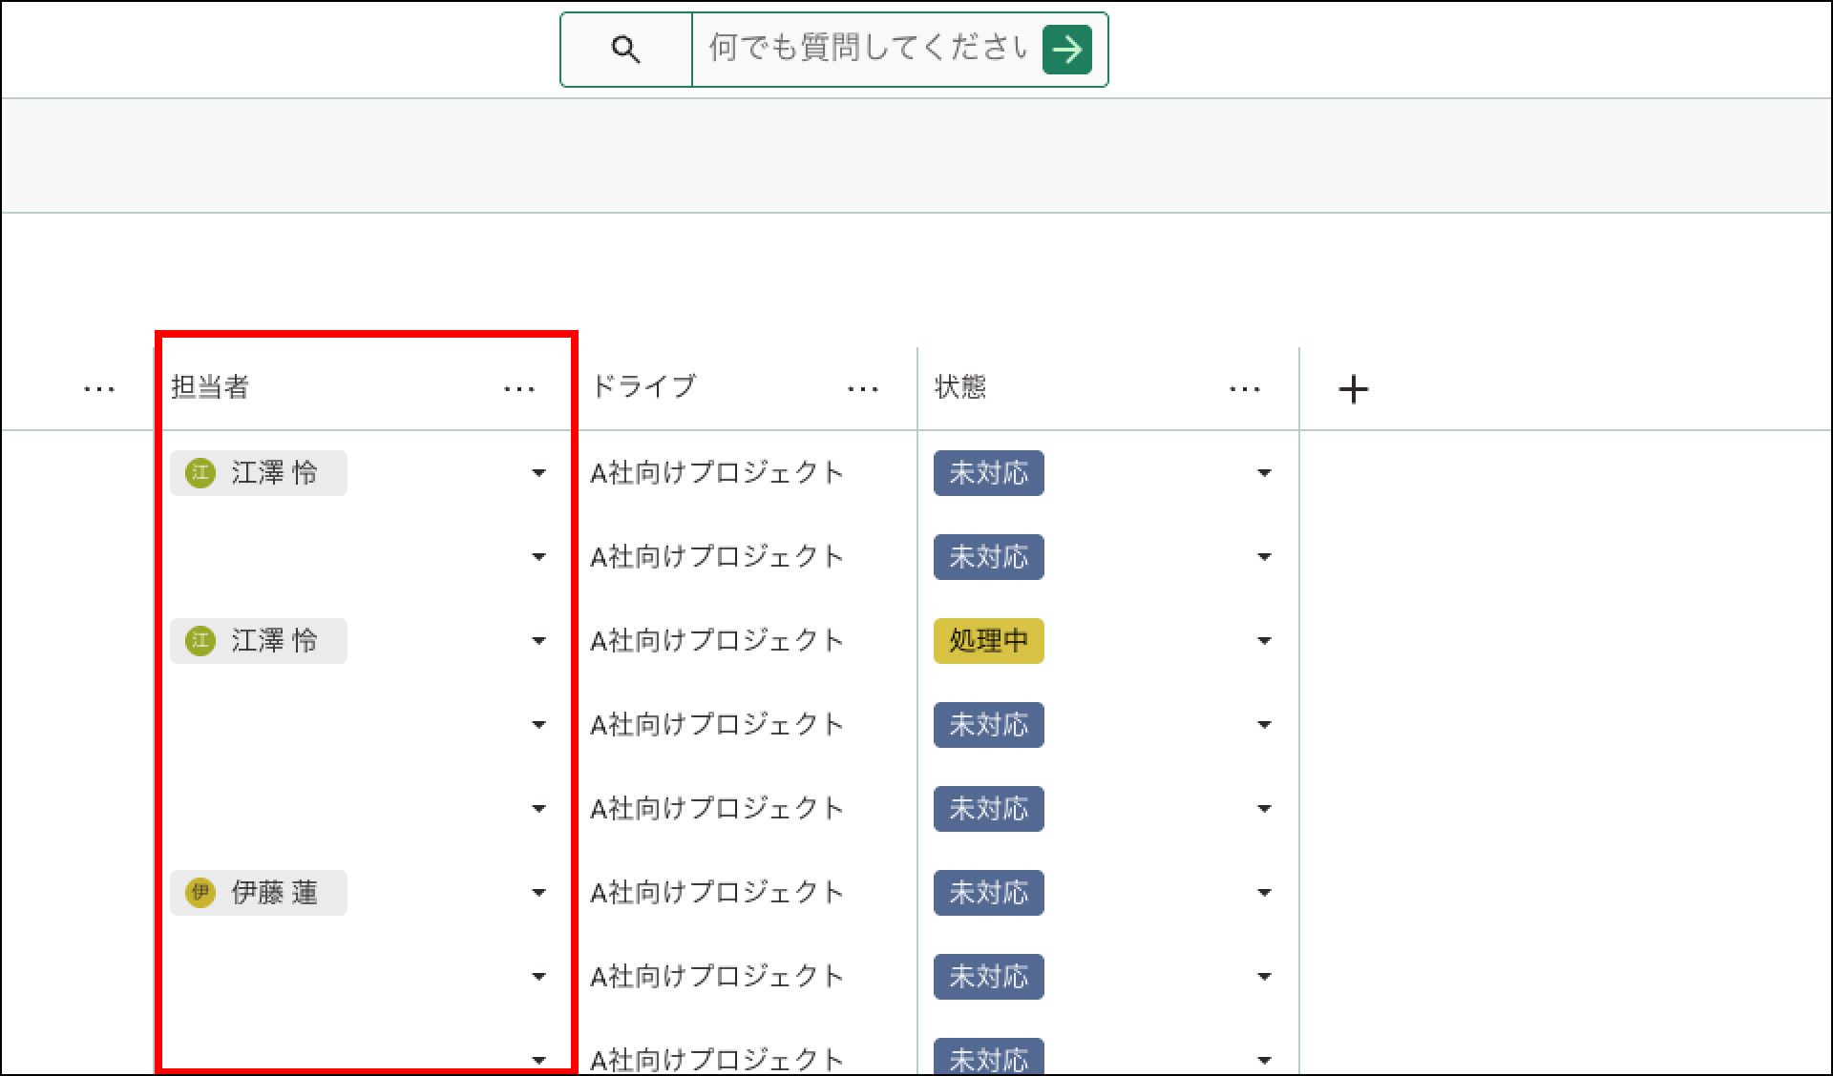Expand assignee dropdown in the first row
This screenshot has width=1833, height=1076.
538,473
